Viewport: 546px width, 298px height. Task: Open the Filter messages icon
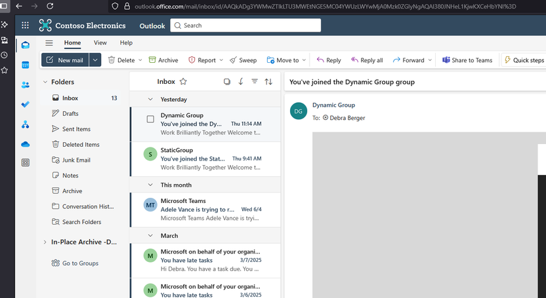coord(255,81)
